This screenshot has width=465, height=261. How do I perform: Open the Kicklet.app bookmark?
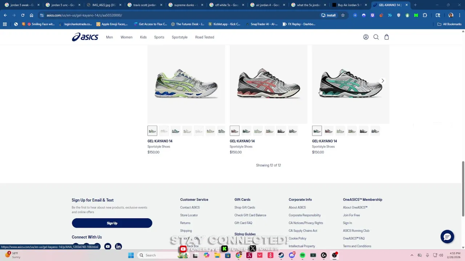click(x=223, y=24)
